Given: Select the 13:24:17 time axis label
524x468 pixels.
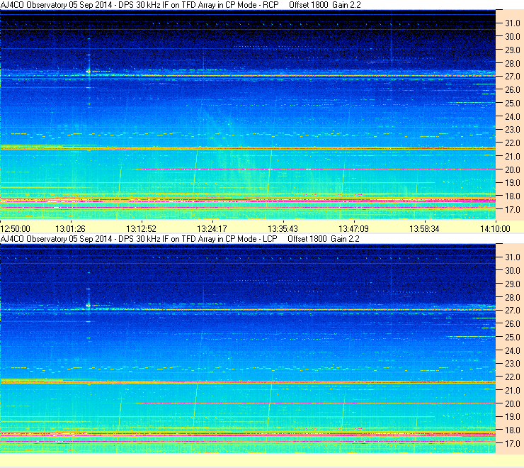Looking at the screenshot, I should pos(212,228).
